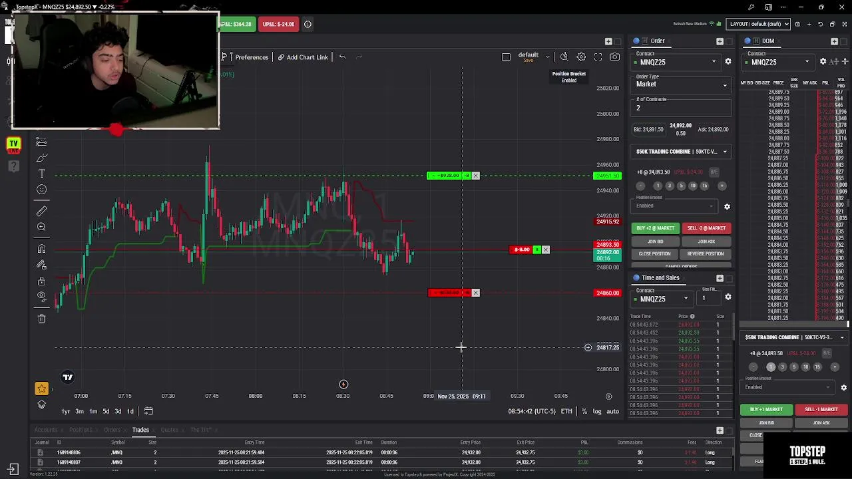This screenshot has width=852, height=479.
Task: Click the logout icon at bottom left
Action: (x=13, y=468)
